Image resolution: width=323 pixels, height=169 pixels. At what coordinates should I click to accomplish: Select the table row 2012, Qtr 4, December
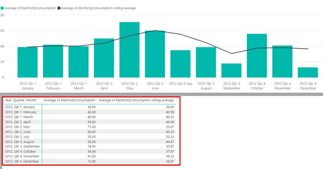click(x=90, y=161)
